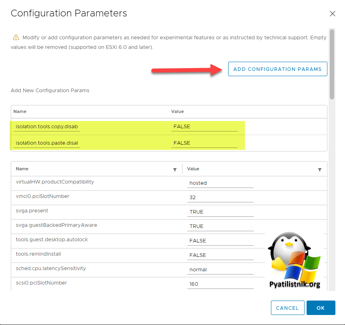Image resolution: width=345 pixels, height=325 pixels.
Task: Open the Value column filter icon
Action: (x=320, y=170)
